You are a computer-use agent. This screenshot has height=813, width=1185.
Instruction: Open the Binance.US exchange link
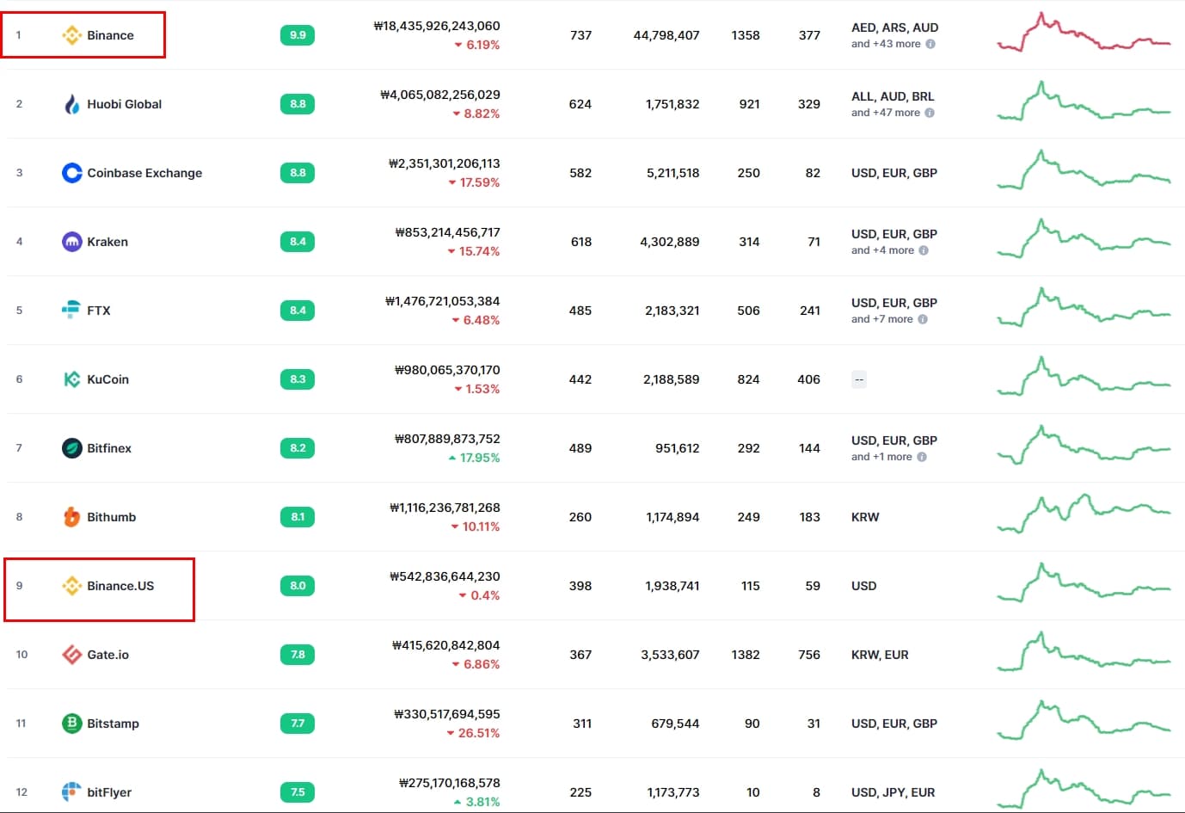click(x=120, y=586)
